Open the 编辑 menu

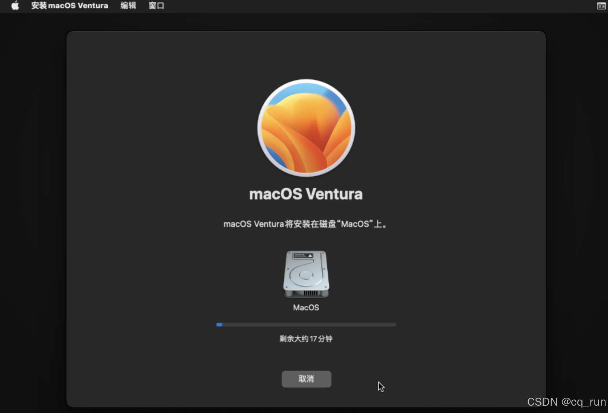128,5
